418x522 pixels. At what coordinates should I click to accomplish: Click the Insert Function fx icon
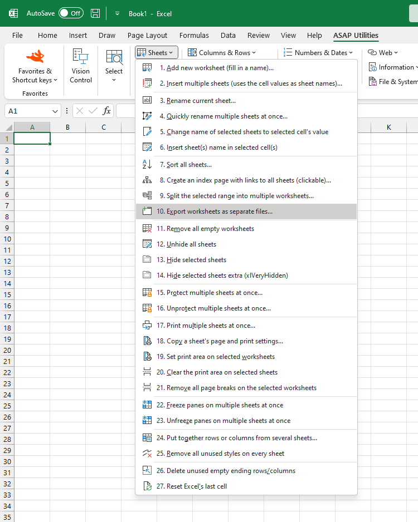(106, 111)
